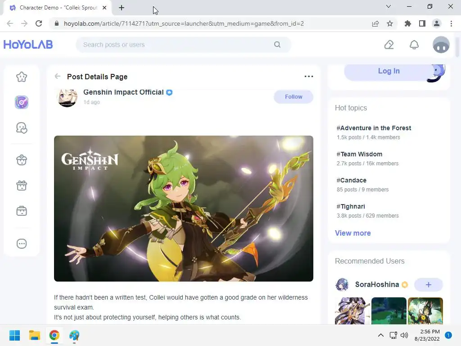Open SoraHoshina's forest post thumbnail
This screenshot has height=346, width=461.
click(389, 311)
